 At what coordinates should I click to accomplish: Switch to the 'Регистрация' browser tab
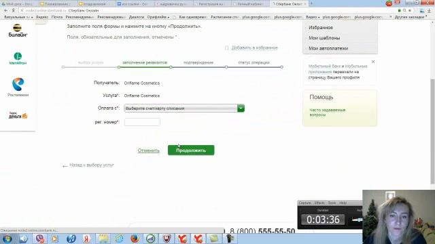(211, 4)
